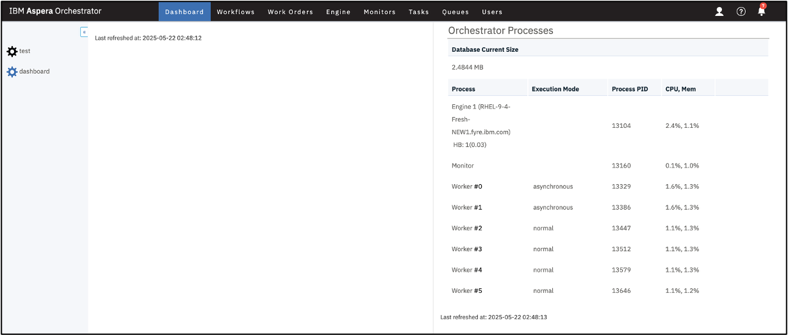Click the black gear icon for test
The height and width of the screenshot is (335, 788).
[x=12, y=51]
